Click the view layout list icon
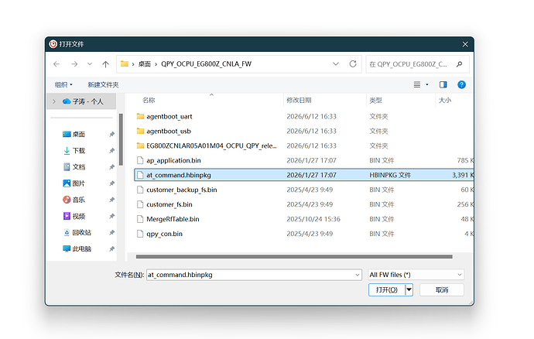The height and width of the screenshot is (339, 534). point(417,84)
